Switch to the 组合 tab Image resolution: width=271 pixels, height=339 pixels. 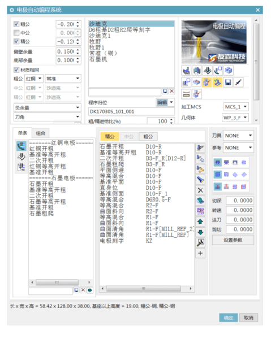[41, 133]
